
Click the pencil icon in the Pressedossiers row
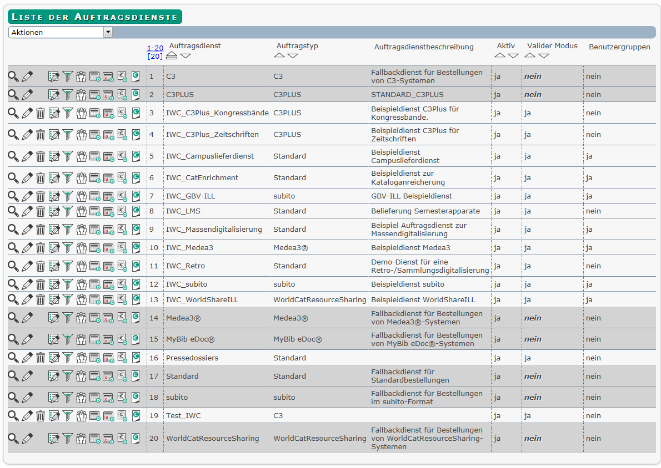pos(27,358)
